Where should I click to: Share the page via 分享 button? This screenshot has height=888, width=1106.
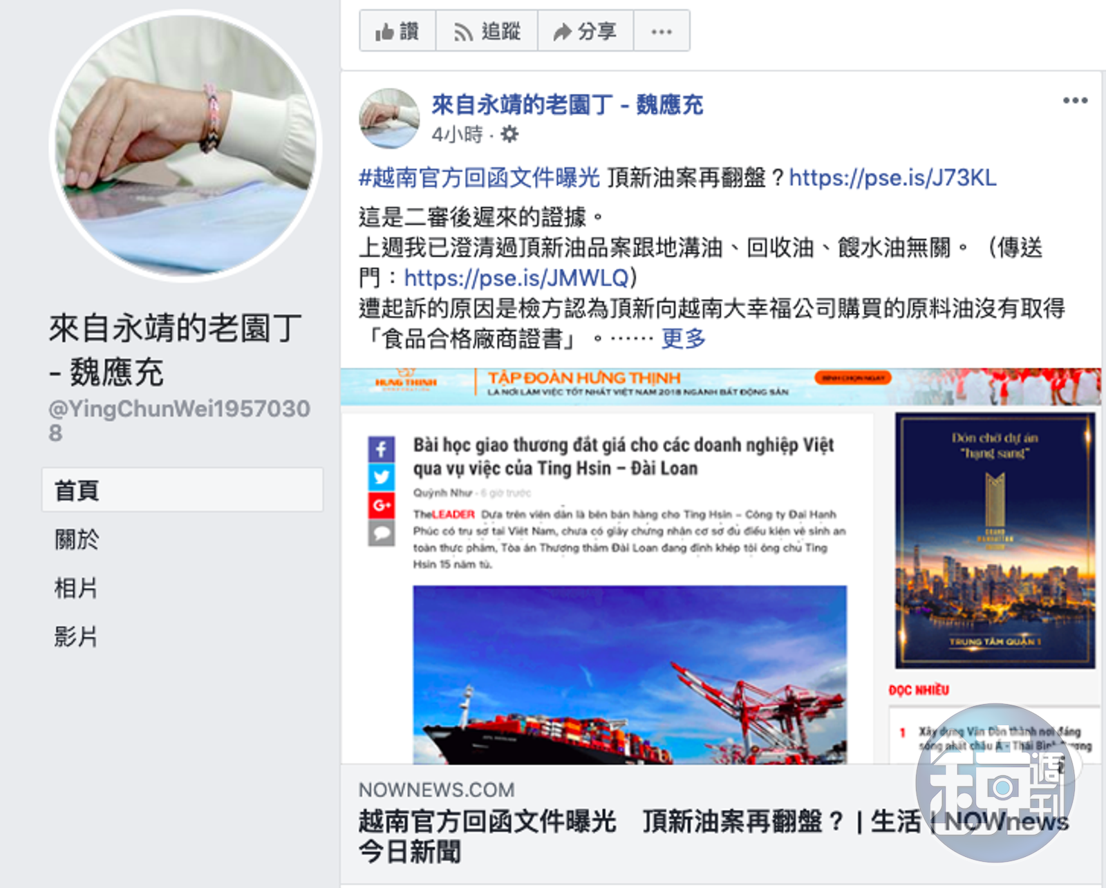pos(585,31)
